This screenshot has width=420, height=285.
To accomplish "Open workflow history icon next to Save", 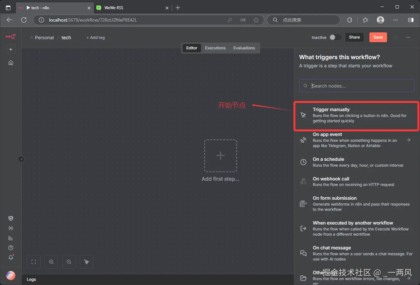I will [396, 37].
